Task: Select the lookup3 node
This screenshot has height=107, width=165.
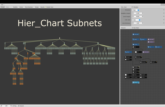Action: (128, 52)
